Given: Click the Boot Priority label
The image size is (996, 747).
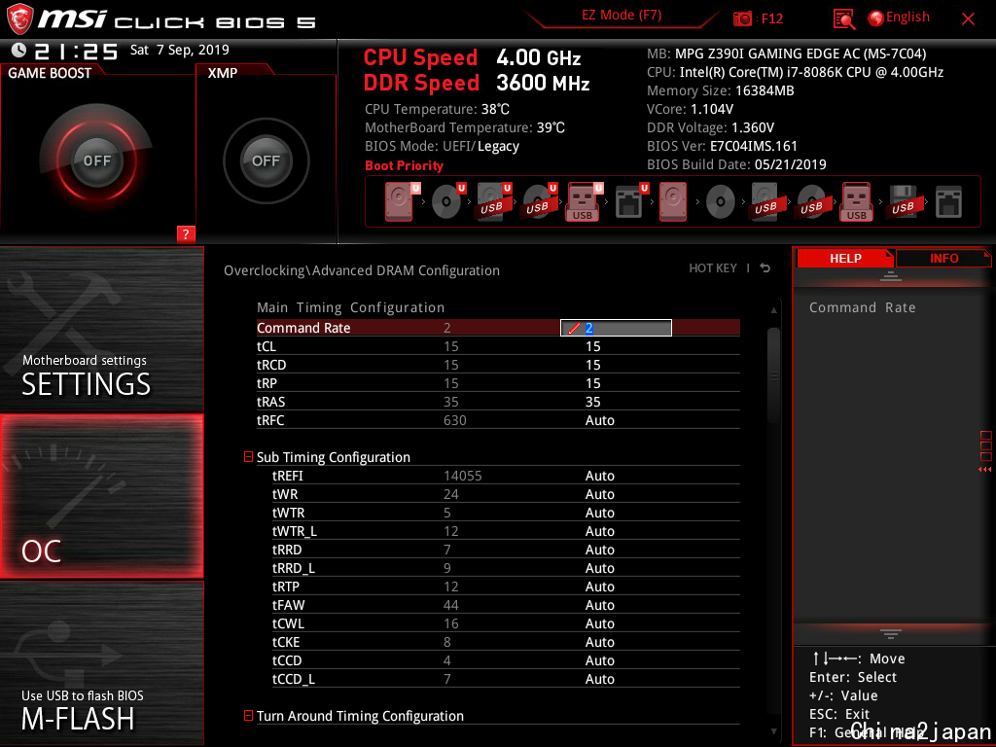Looking at the screenshot, I should tap(404, 165).
